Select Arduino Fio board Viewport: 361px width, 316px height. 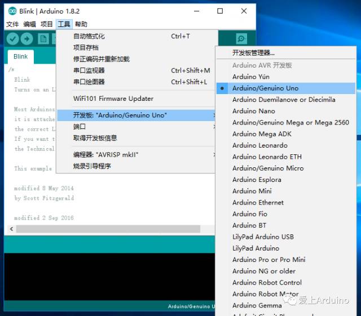point(286,214)
